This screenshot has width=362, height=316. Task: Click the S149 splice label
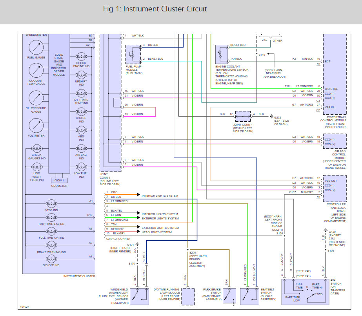click(262, 55)
